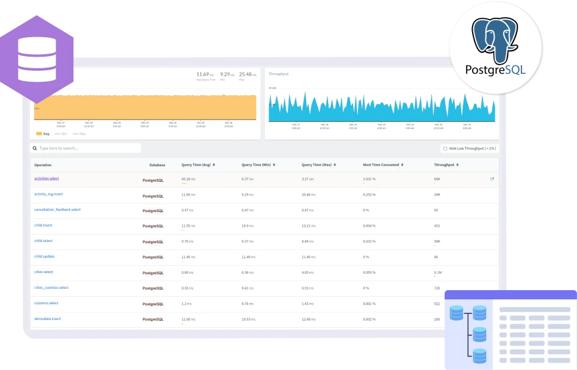Open the demodata insert operation link
577x370 pixels.
pos(48,319)
